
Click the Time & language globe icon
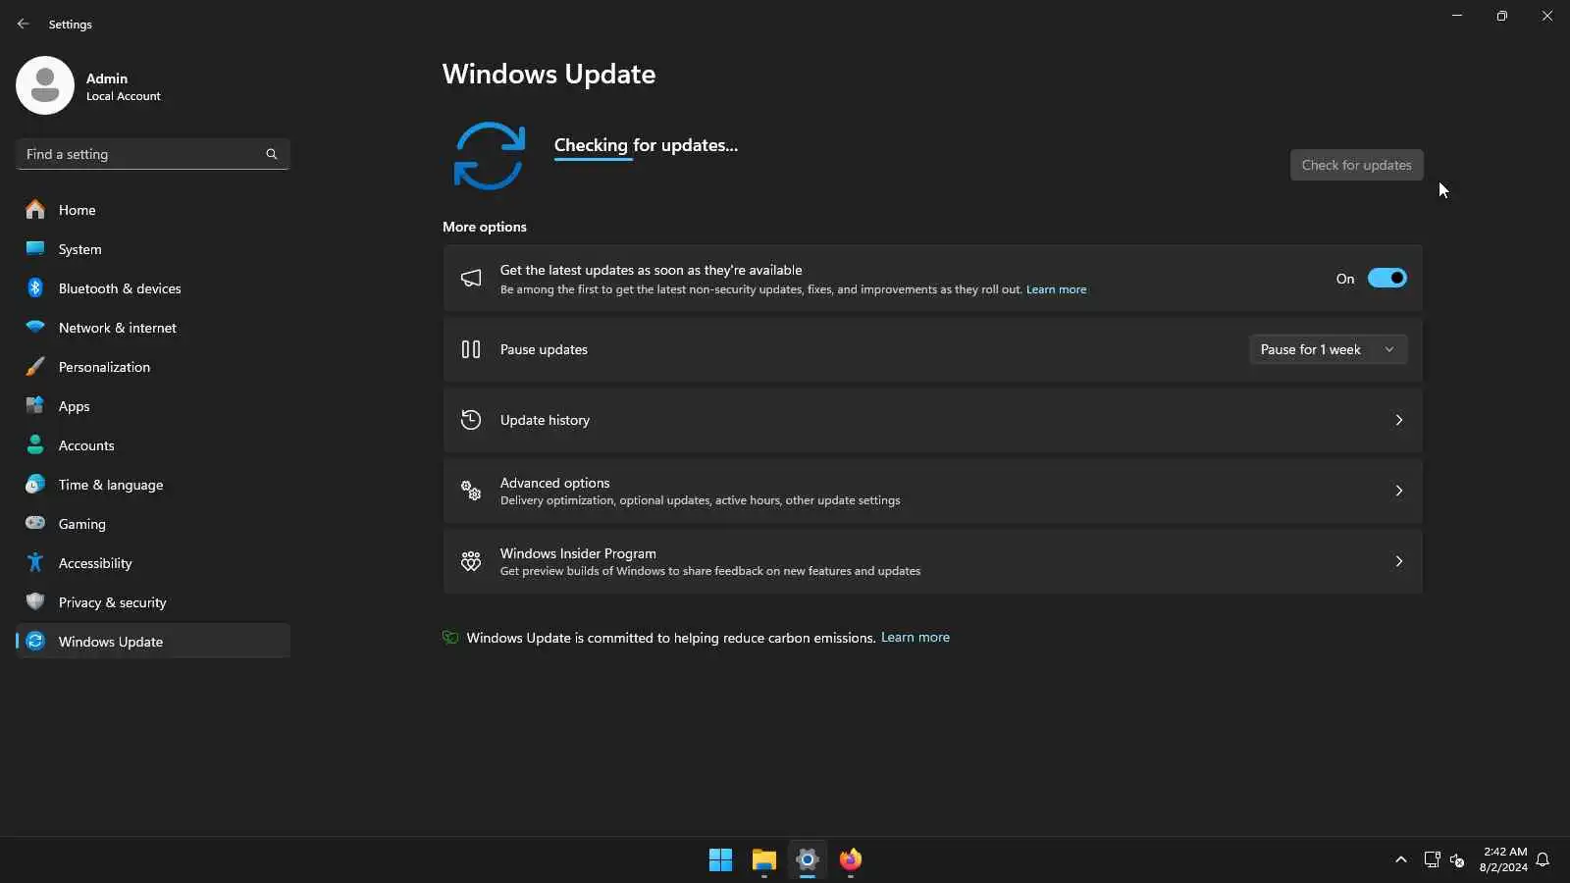click(x=35, y=484)
